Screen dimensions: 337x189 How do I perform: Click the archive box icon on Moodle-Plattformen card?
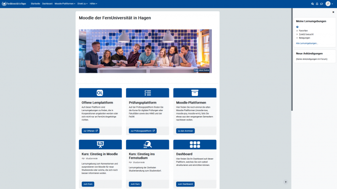(x=195, y=93)
